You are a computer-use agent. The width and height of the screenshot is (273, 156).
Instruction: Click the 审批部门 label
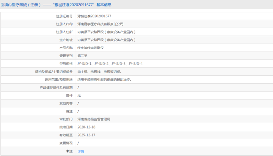tap(66, 119)
